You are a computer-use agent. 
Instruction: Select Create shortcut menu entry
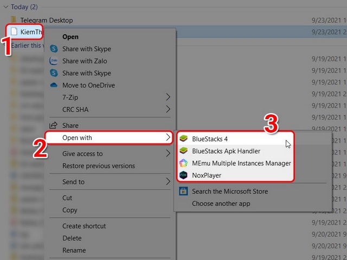click(84, 226)
